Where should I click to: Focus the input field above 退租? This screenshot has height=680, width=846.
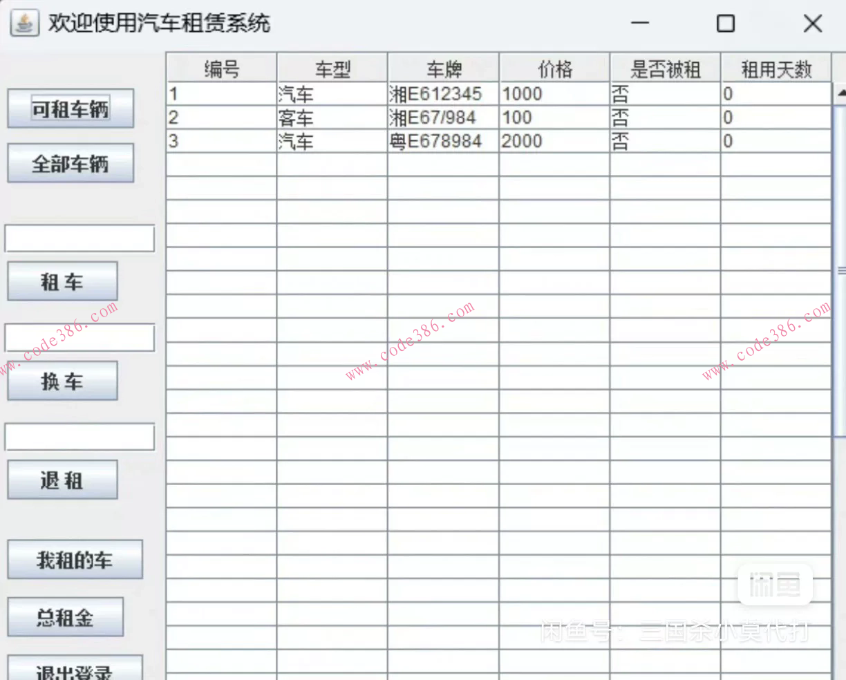click(x=79, y=437)
